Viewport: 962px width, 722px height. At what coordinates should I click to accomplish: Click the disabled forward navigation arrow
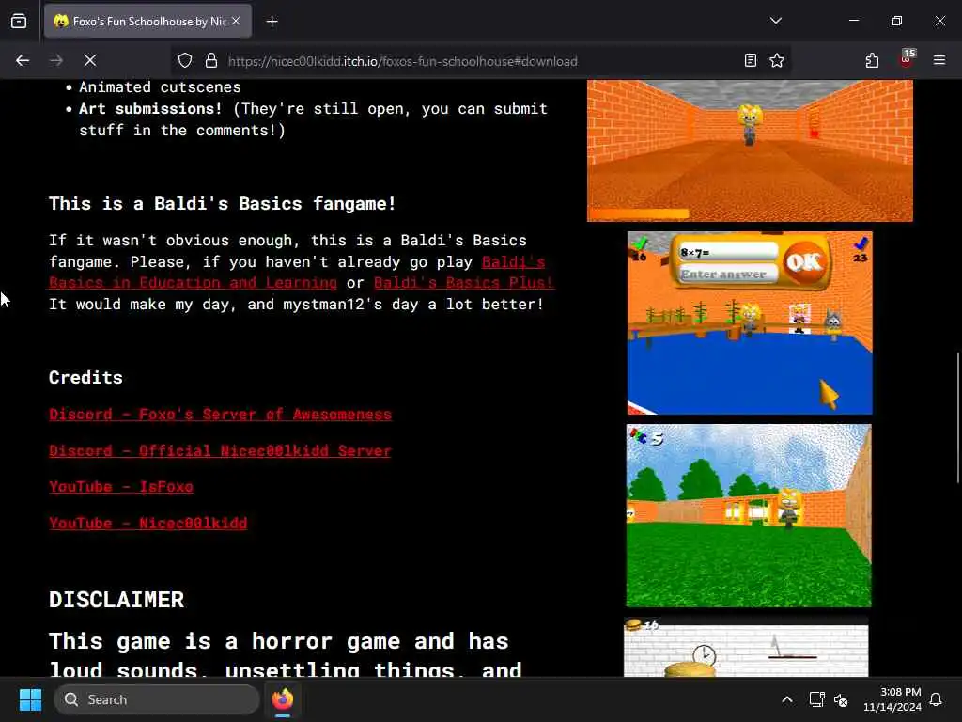[56, 60]
